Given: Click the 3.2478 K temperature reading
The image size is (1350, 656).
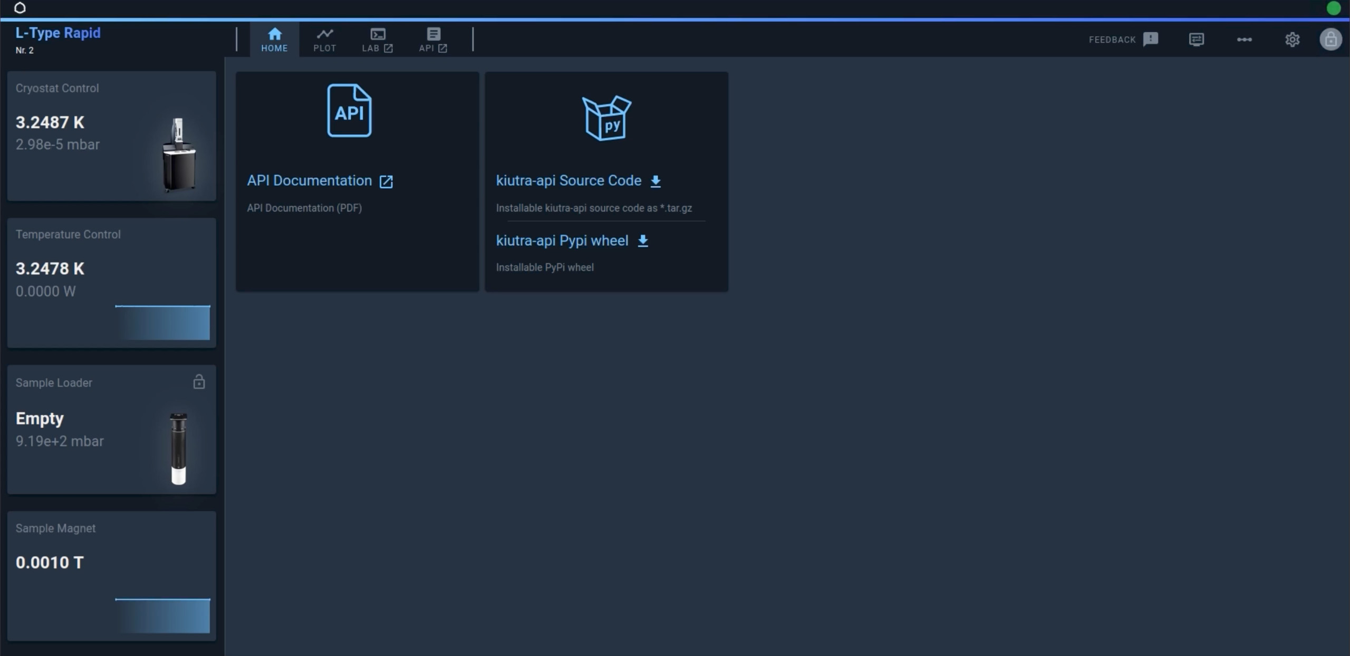Looking at the screenshot, I should tap(50, 268).
